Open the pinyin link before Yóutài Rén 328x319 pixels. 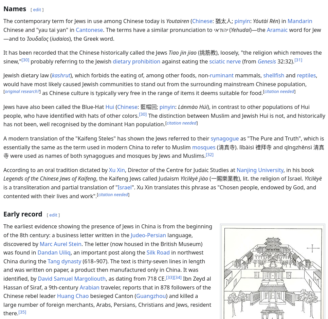[242, 21]
